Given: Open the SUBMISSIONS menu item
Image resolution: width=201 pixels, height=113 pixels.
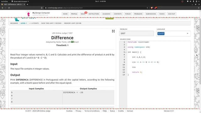Looking at the screenshot, I should pyautogui.click(x=151, y=14).
